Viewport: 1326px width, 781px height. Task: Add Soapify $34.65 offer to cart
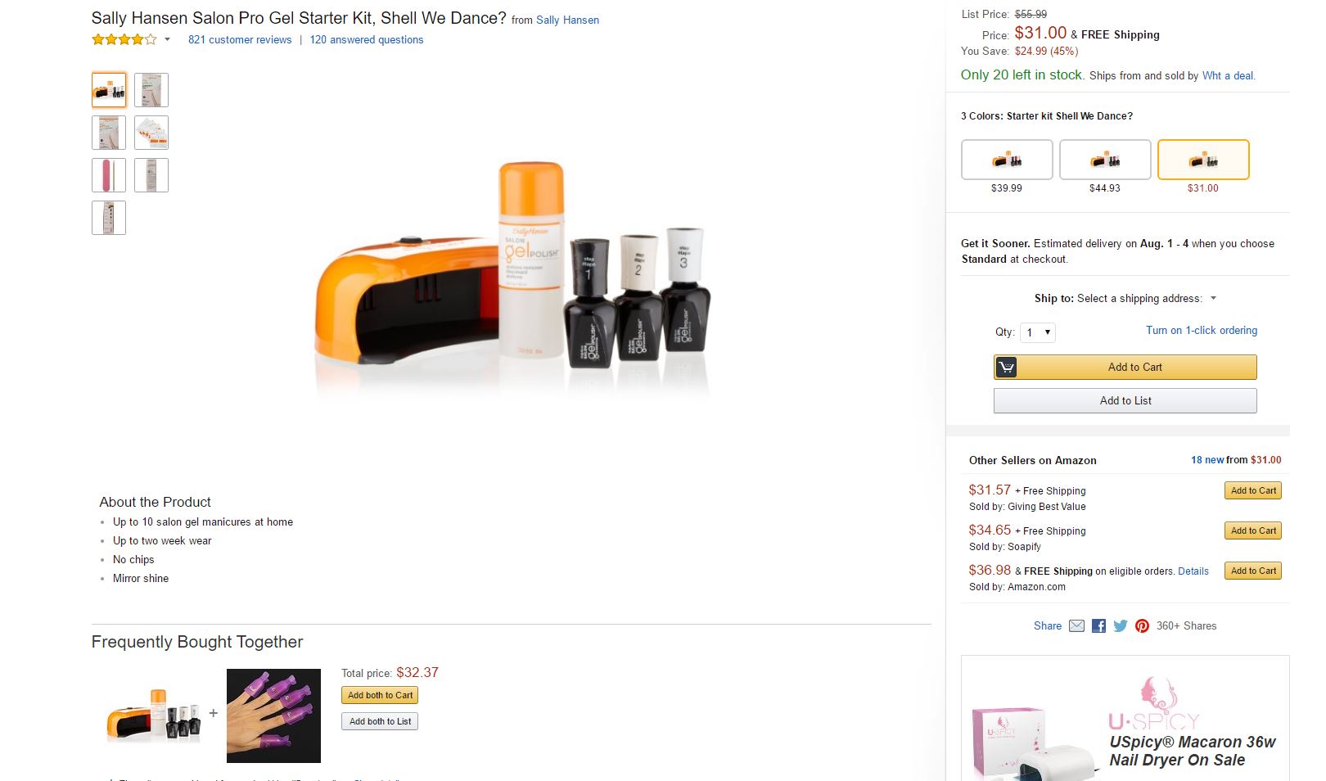[1253, 530]
